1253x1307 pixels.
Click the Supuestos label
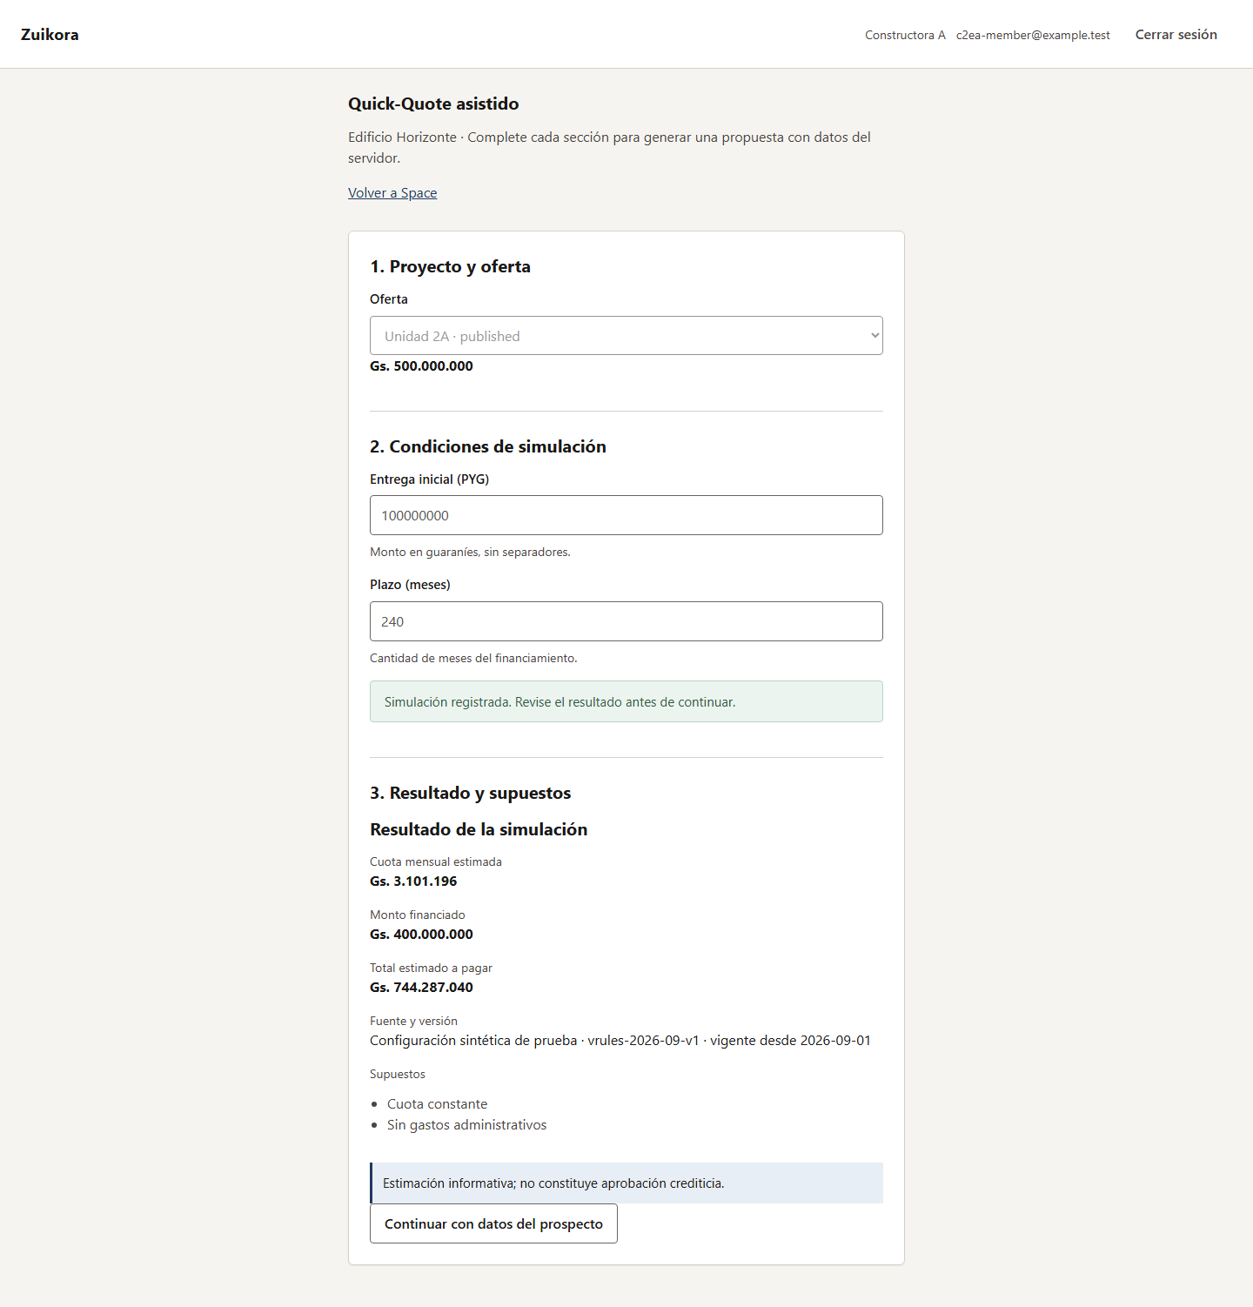(398, 1075)
